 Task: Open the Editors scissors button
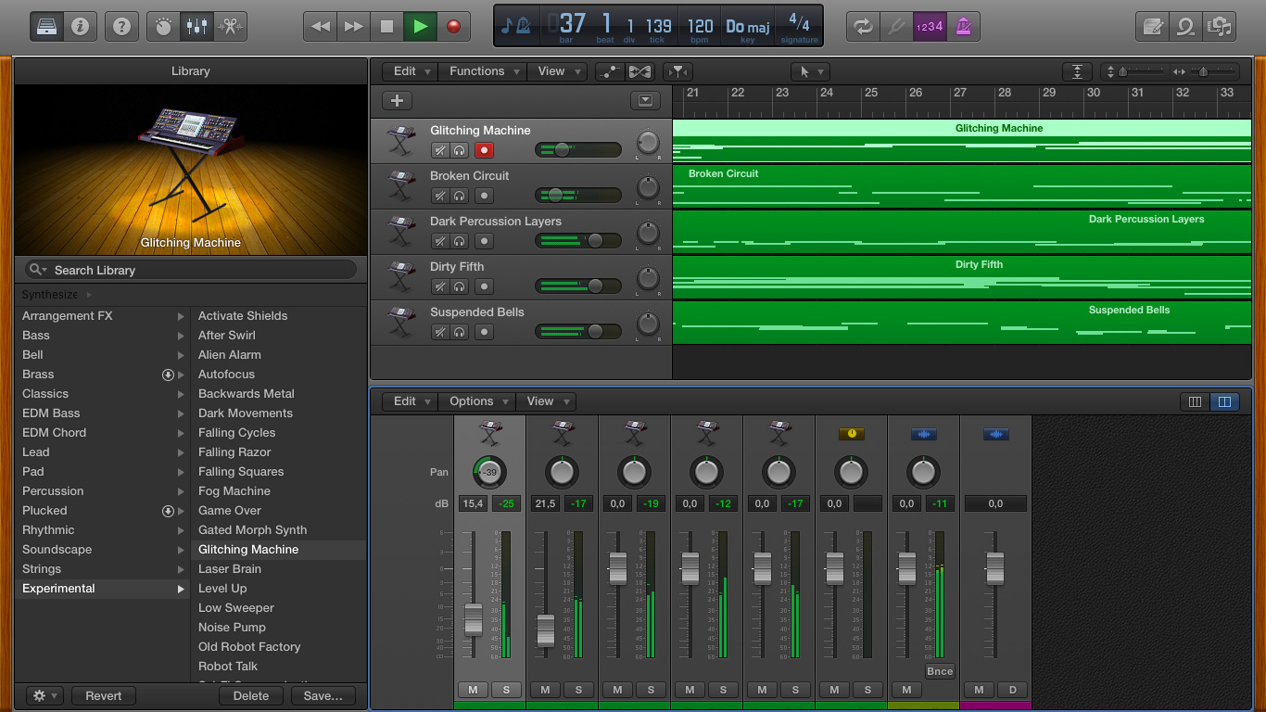pyautogui.click(x=230, y=26)
